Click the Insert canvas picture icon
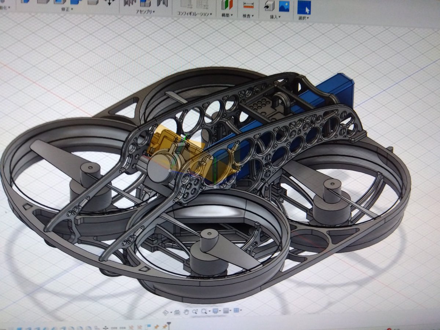 (284, 6)
